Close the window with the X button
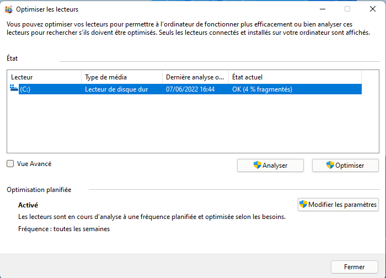 373,9
